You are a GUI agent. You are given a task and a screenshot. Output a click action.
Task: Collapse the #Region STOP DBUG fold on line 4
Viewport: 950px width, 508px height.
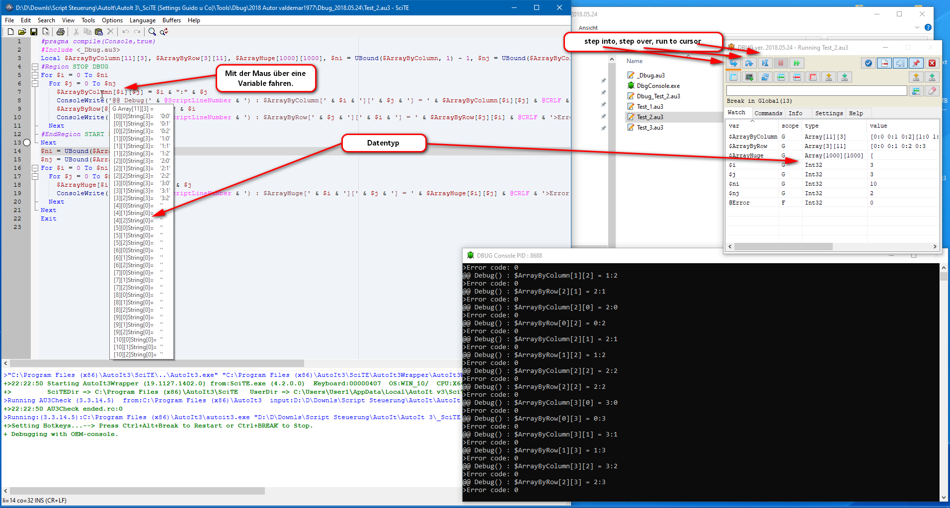tap(35, 67)
